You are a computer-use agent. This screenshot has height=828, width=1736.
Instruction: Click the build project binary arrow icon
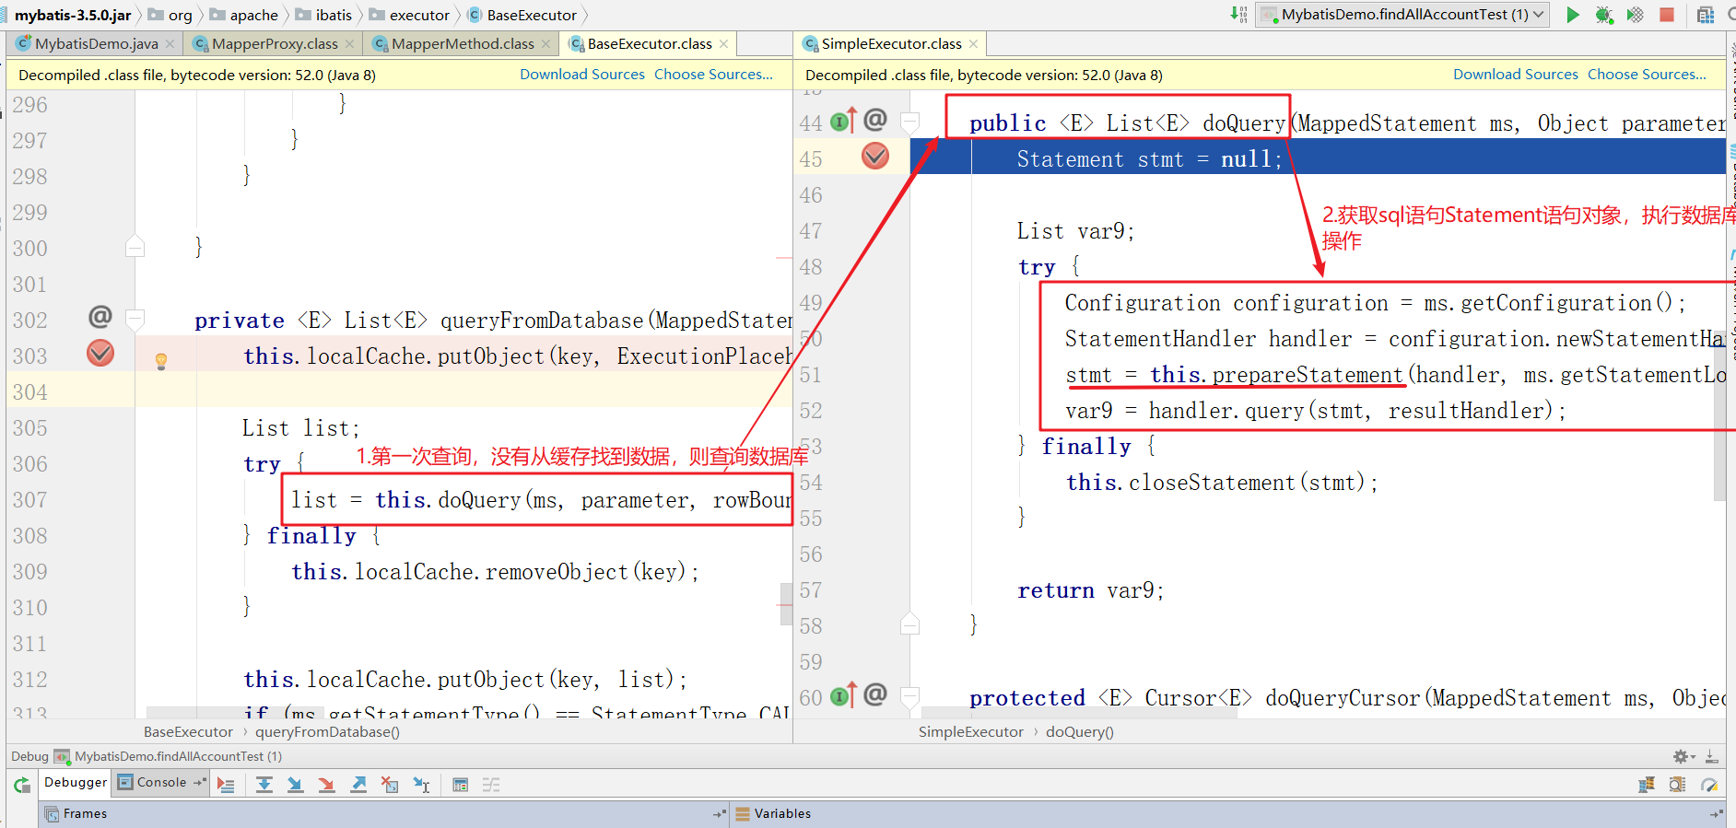1238,14
